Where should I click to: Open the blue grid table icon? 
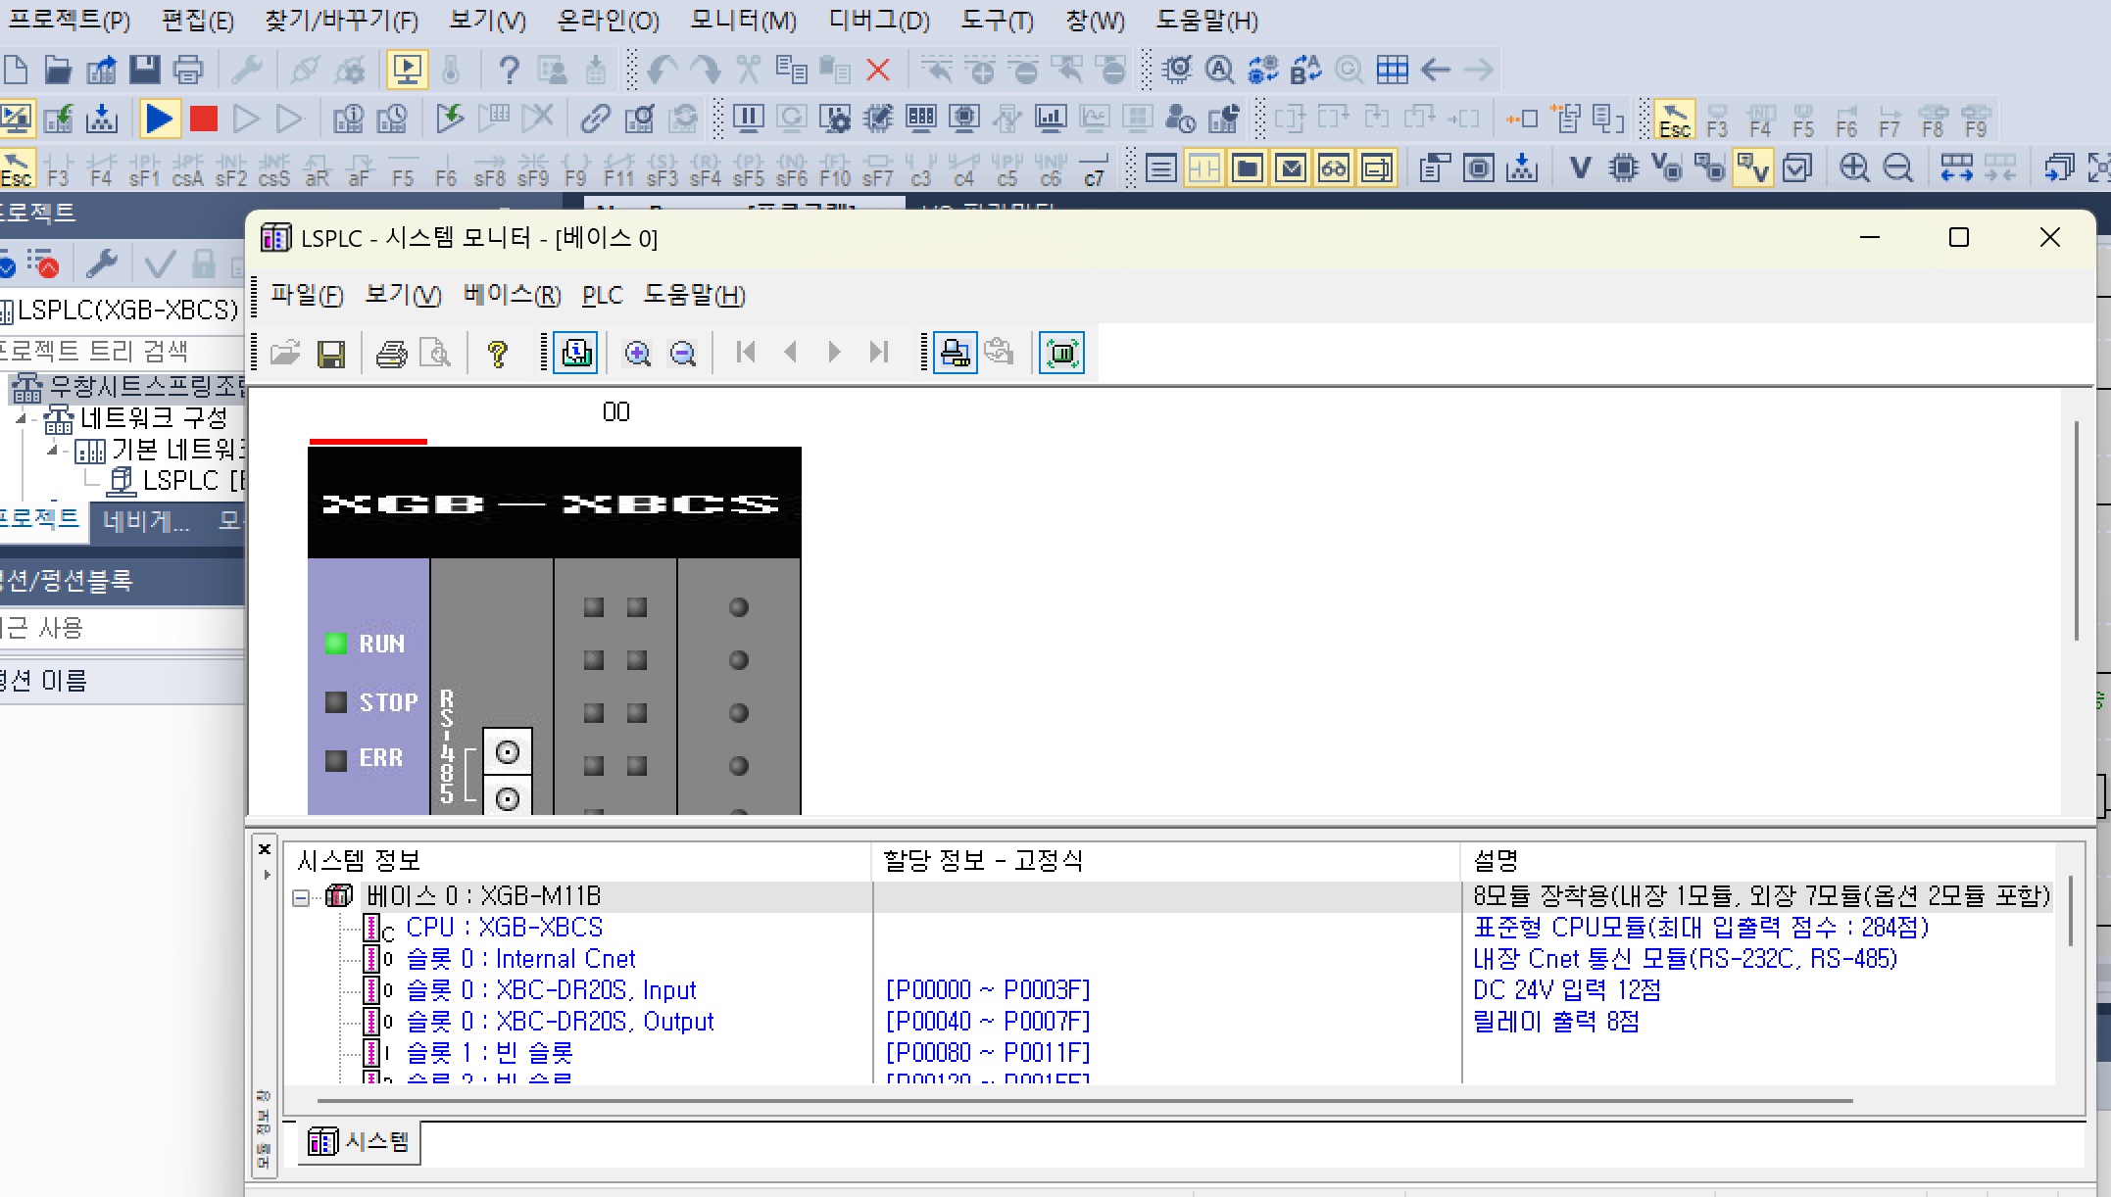click(1392, 70)
